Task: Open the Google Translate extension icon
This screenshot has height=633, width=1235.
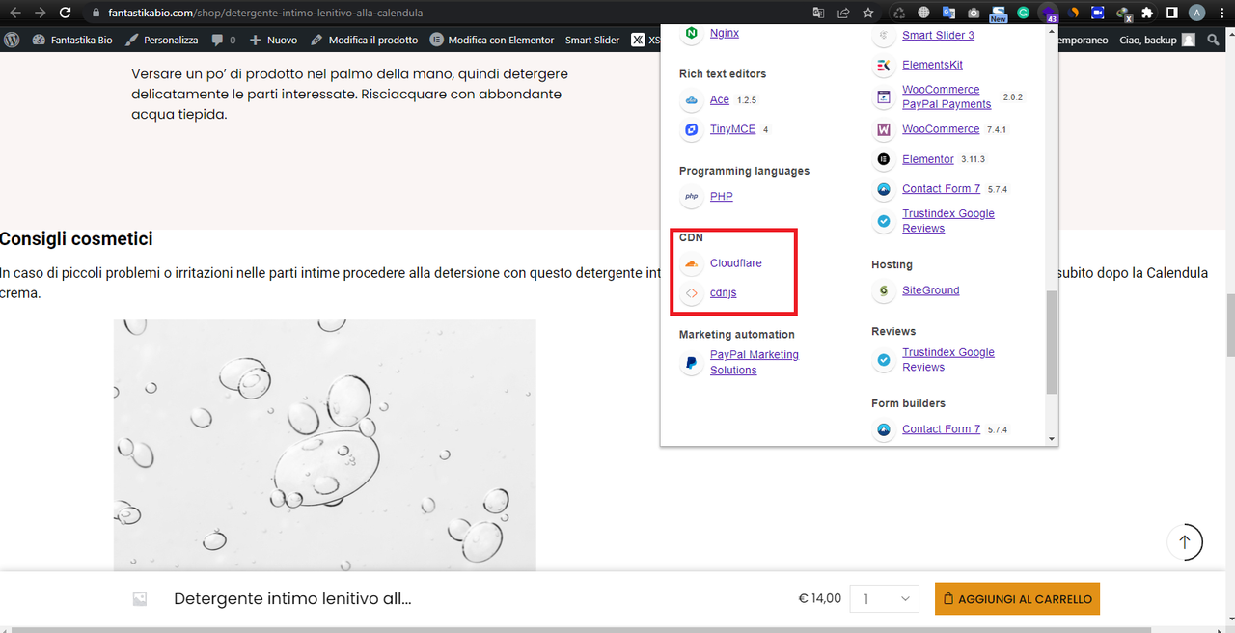Action: click(948, 13)
